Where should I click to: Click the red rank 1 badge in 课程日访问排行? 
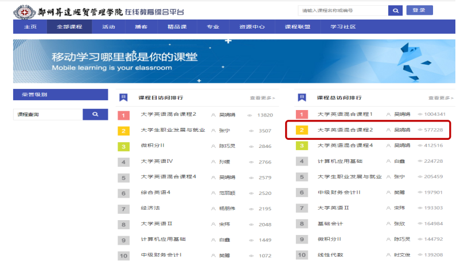point(123,115)
